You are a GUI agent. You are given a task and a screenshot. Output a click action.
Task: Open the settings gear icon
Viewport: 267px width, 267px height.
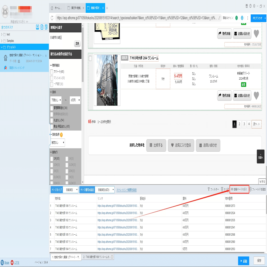click(x=254, y=6)
